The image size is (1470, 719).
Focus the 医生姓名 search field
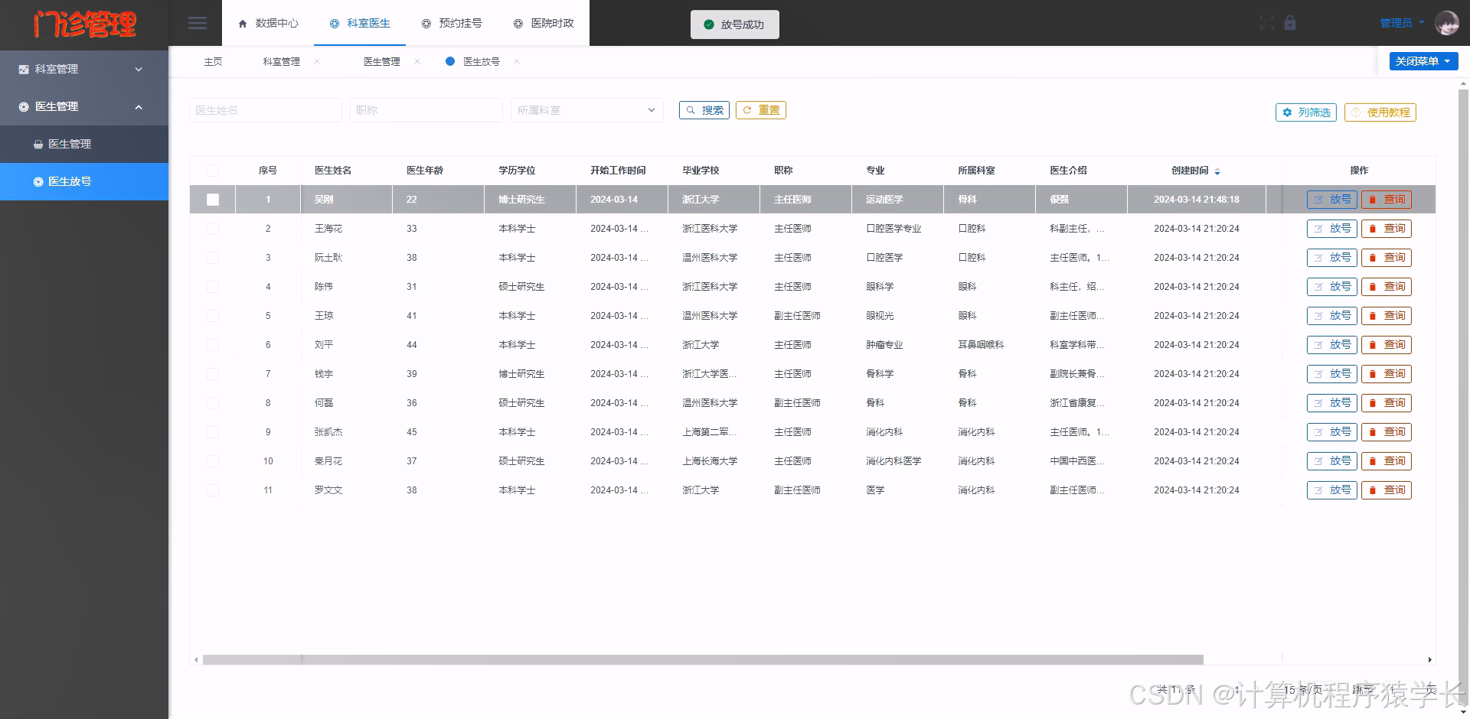(266, 110)
